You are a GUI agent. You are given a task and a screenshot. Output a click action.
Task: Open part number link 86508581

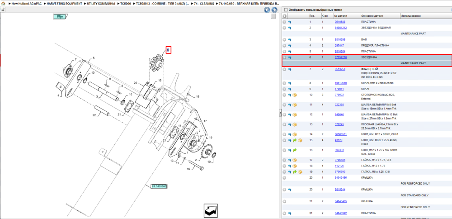click(341, 134)
